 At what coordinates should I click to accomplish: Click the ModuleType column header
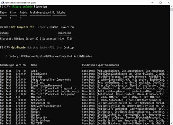[x=7, y=65]
